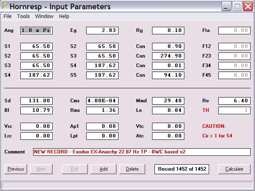Click the Rms field 1.36
The image size is (255, 191).
(102, 110)
